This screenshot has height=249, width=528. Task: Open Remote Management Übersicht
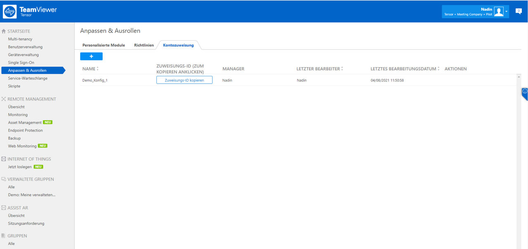pos(16,107)
